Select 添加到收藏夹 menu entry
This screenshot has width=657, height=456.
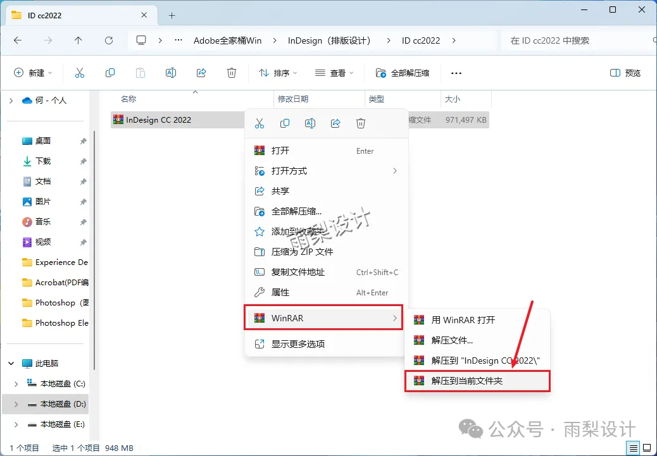[x=327, y=231]
